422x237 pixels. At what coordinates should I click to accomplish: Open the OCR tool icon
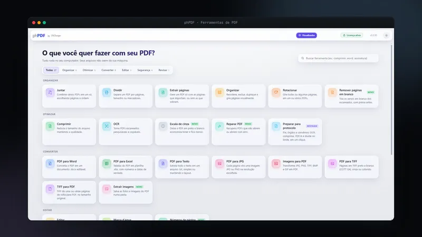point(107,126)
